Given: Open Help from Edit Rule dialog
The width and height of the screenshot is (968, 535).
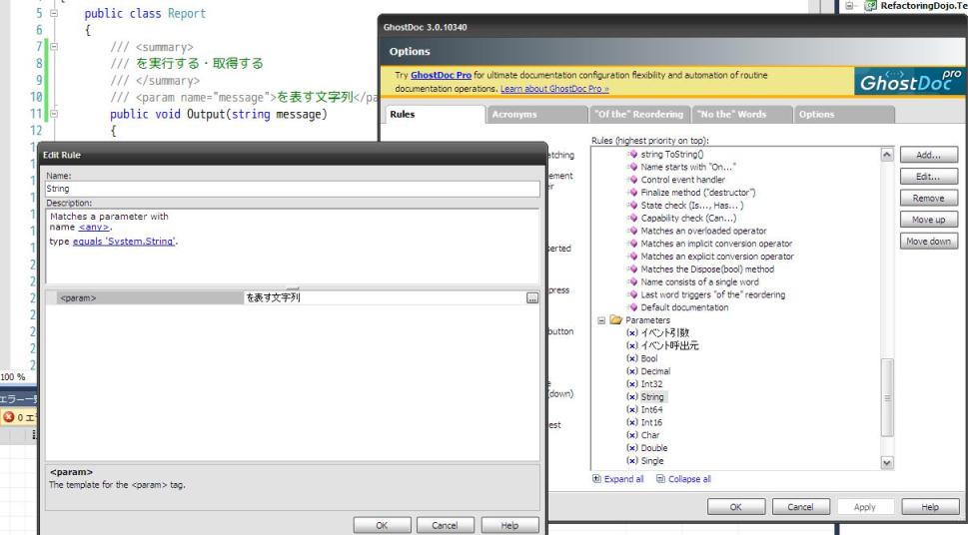Looking at the screenshot, I should pyautogui.click(x=509, y=526).
